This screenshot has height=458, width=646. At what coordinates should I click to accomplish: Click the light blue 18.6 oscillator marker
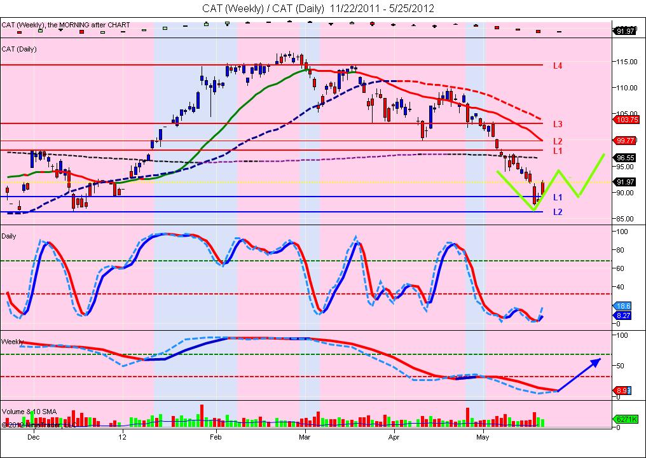pos(622,306)
